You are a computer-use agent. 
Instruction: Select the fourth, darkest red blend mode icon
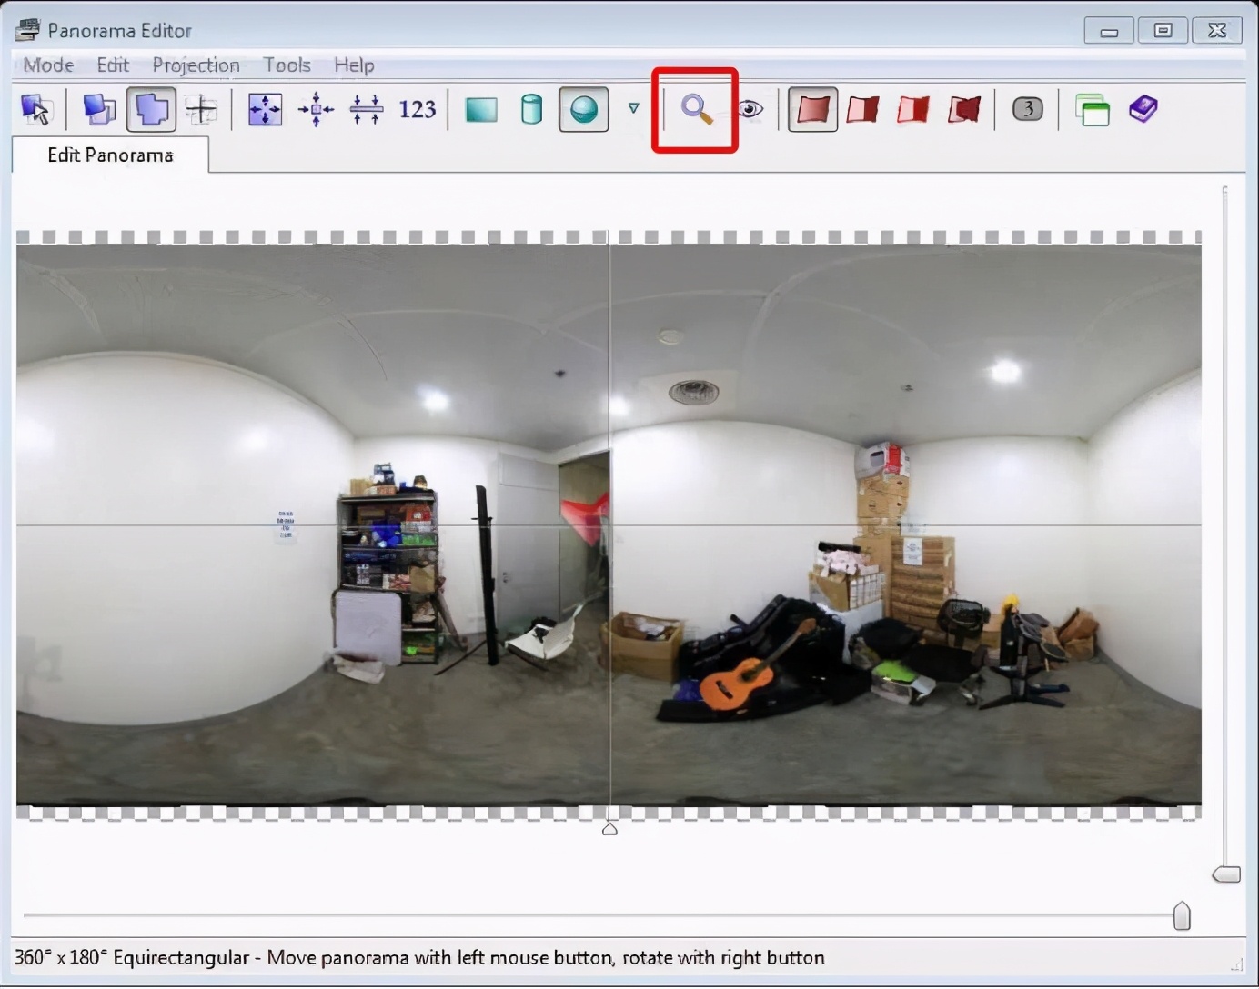click(964, 110)
